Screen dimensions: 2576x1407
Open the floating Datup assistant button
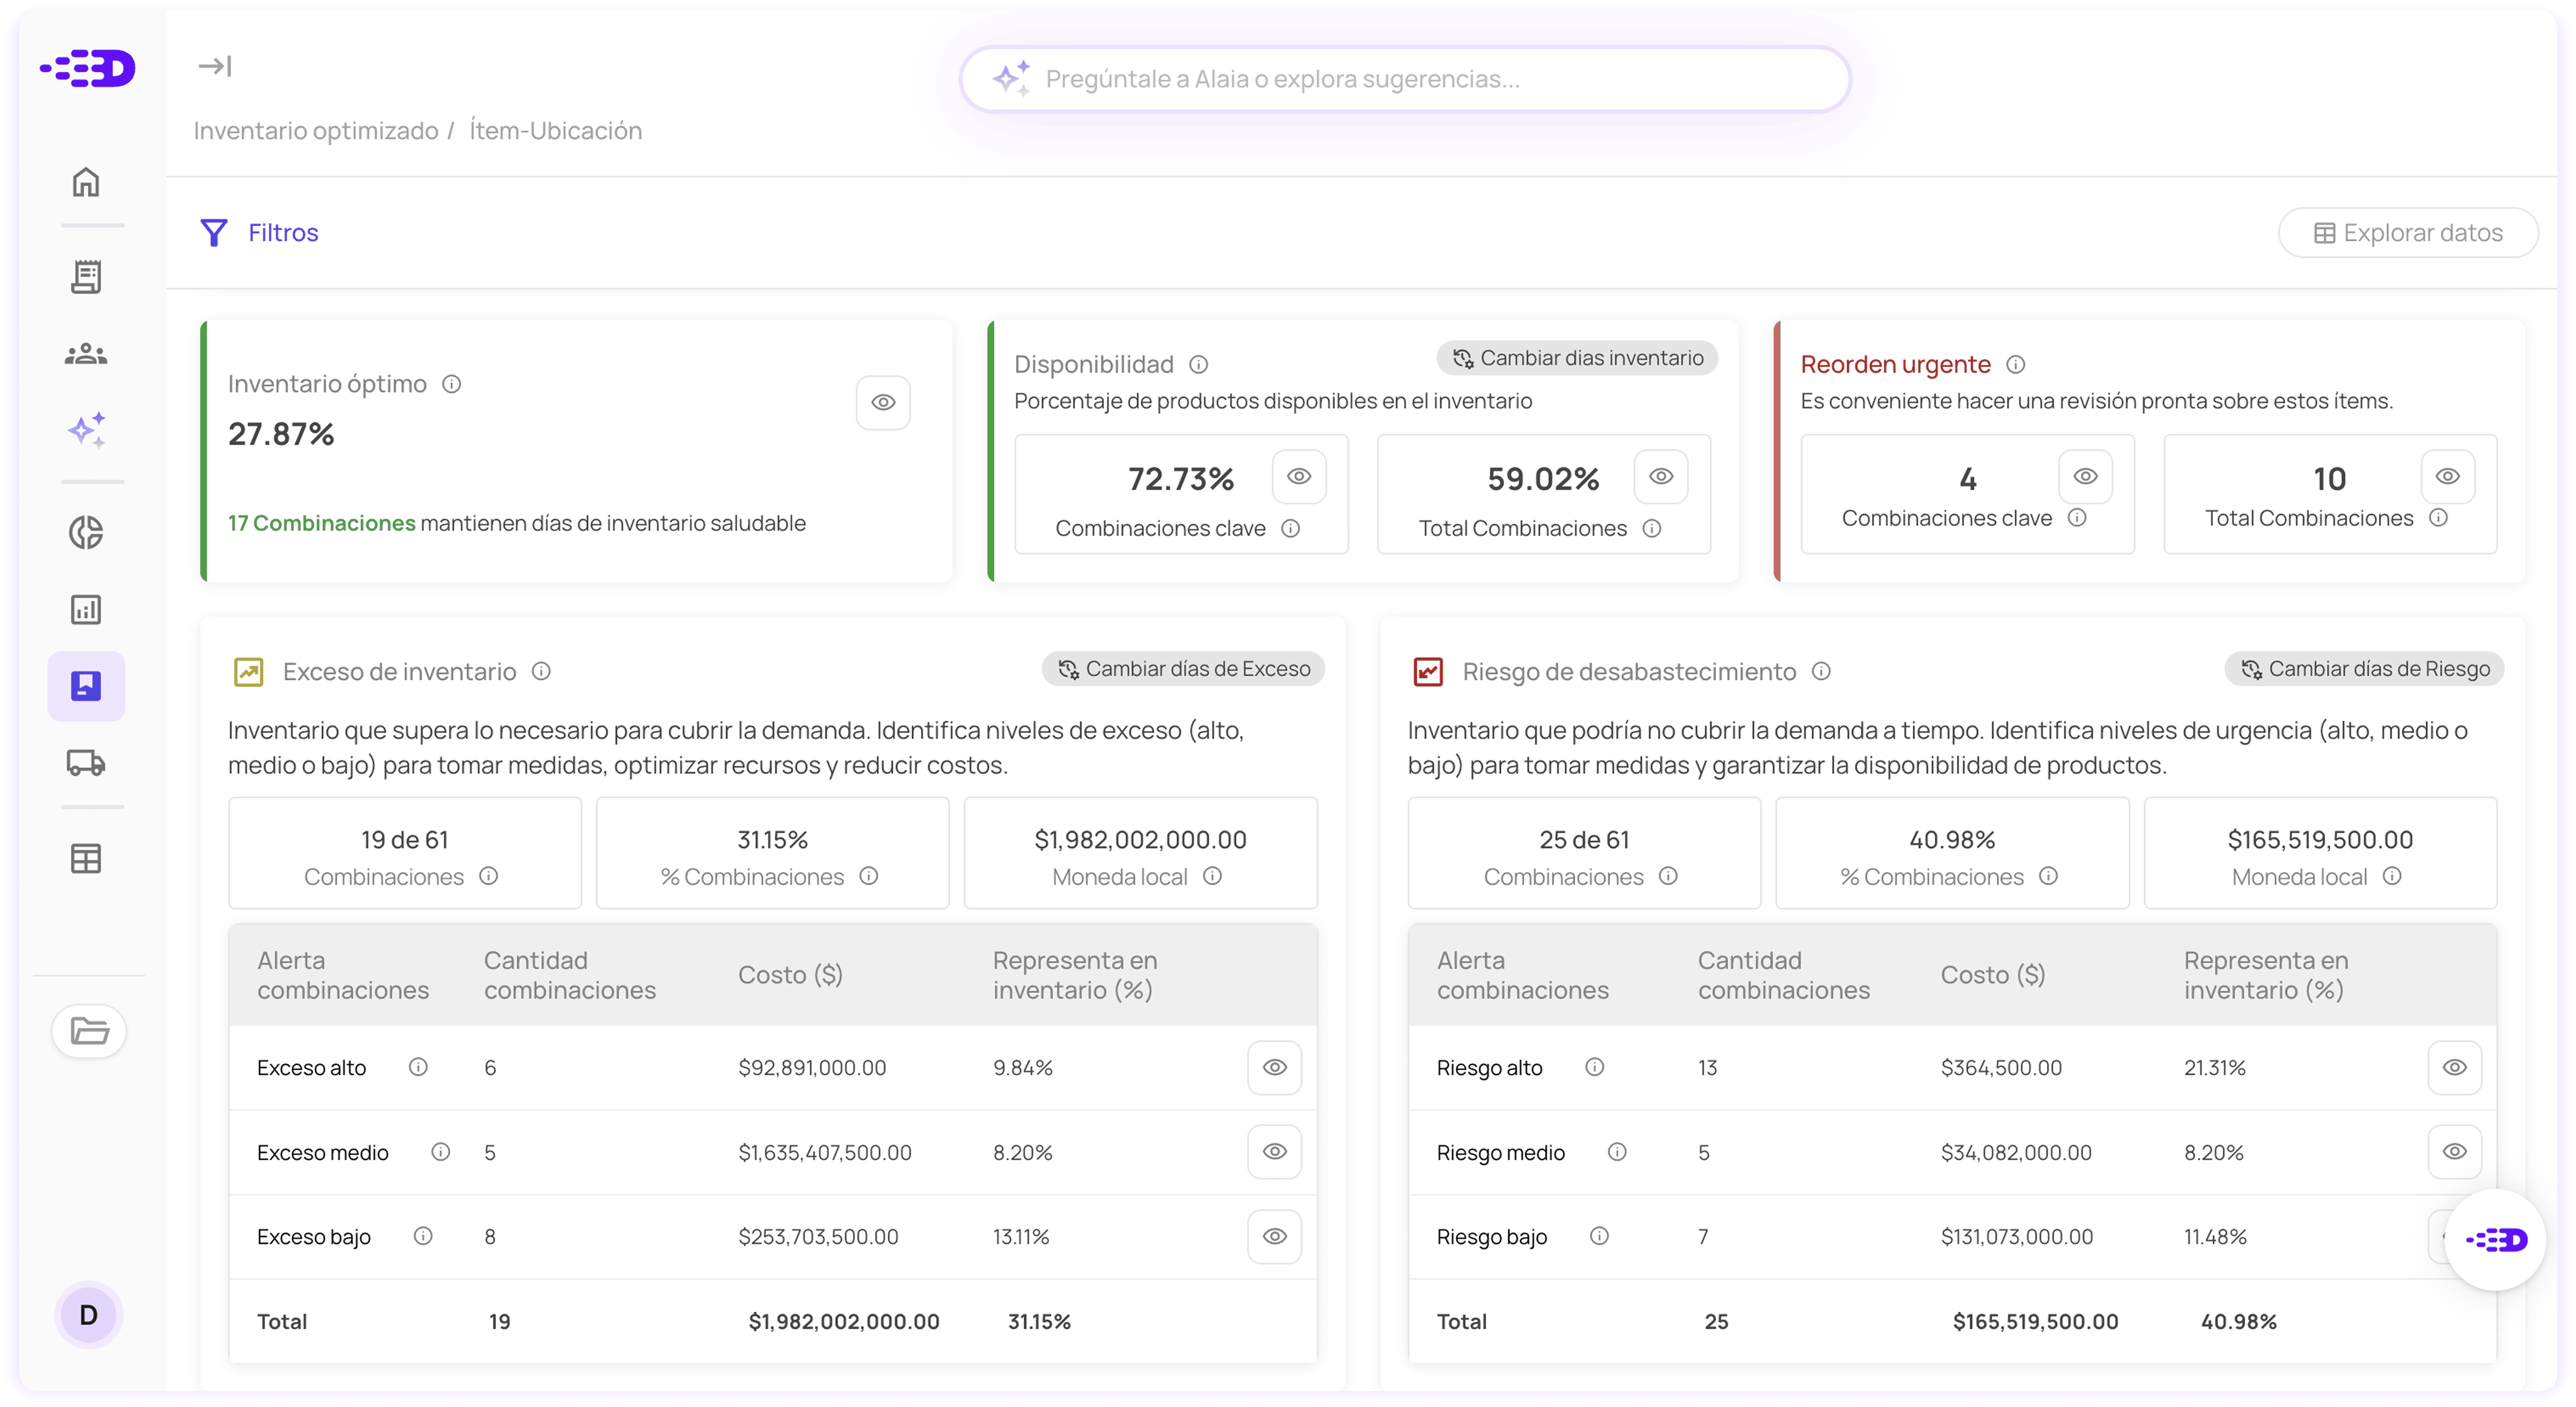point(2496,1240)
